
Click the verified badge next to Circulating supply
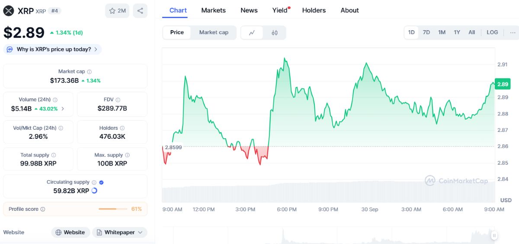coord(101,182)
